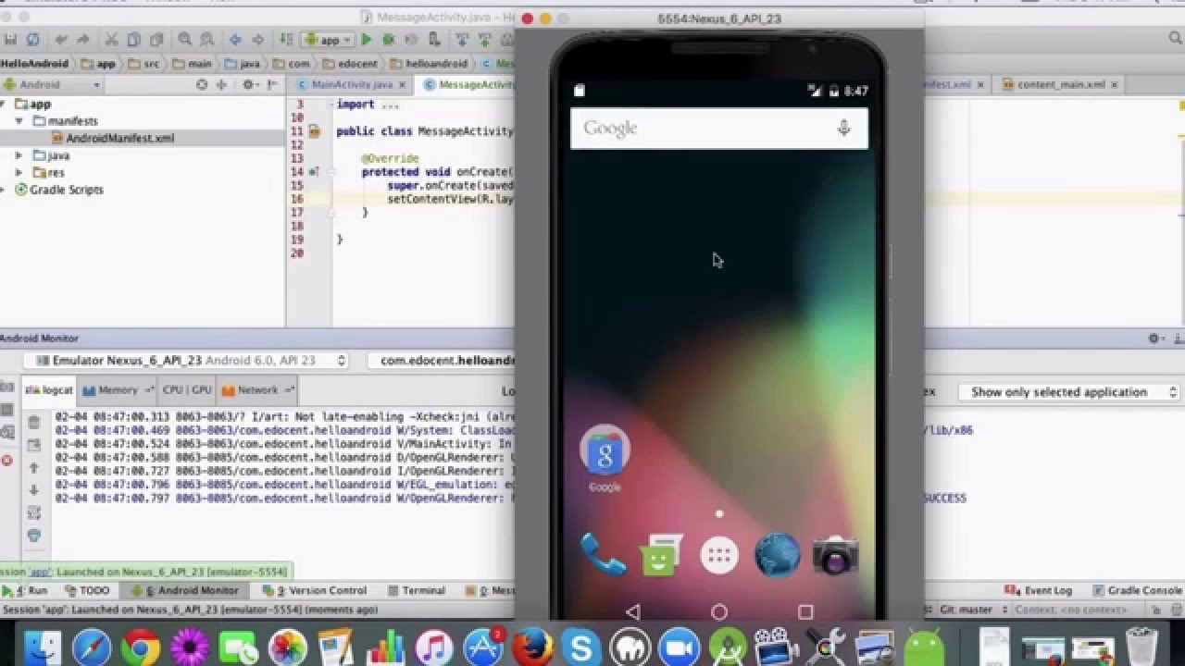Expand the res folder
The width and height of the screenshot is (1185, 666).
pyautogui.click(x=19, y=172)
